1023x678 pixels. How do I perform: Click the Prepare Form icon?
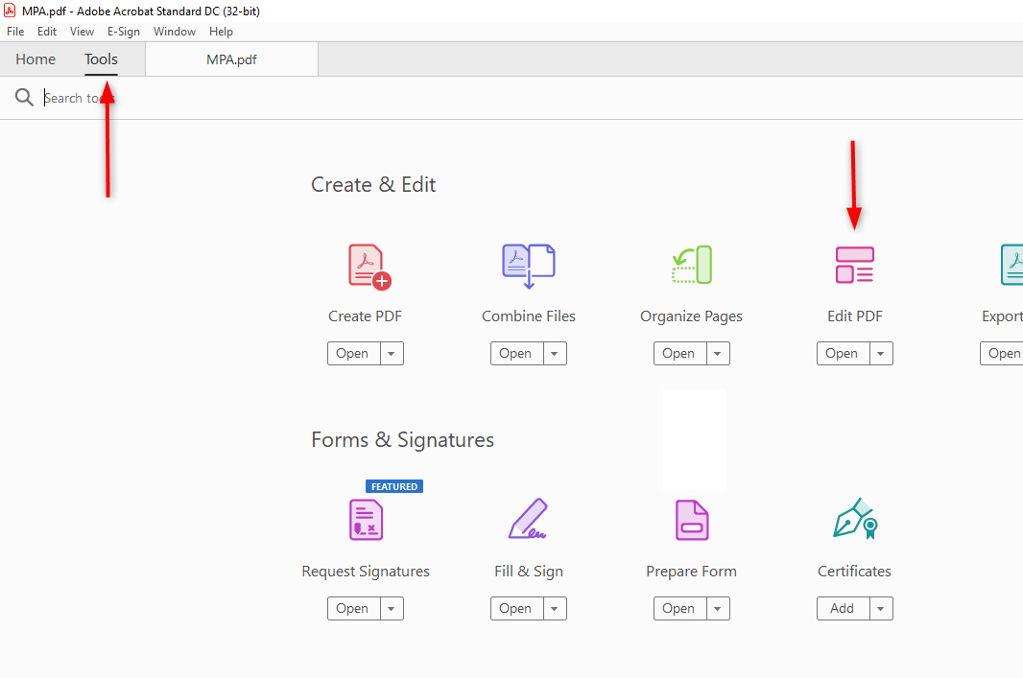tap(692, 520)
